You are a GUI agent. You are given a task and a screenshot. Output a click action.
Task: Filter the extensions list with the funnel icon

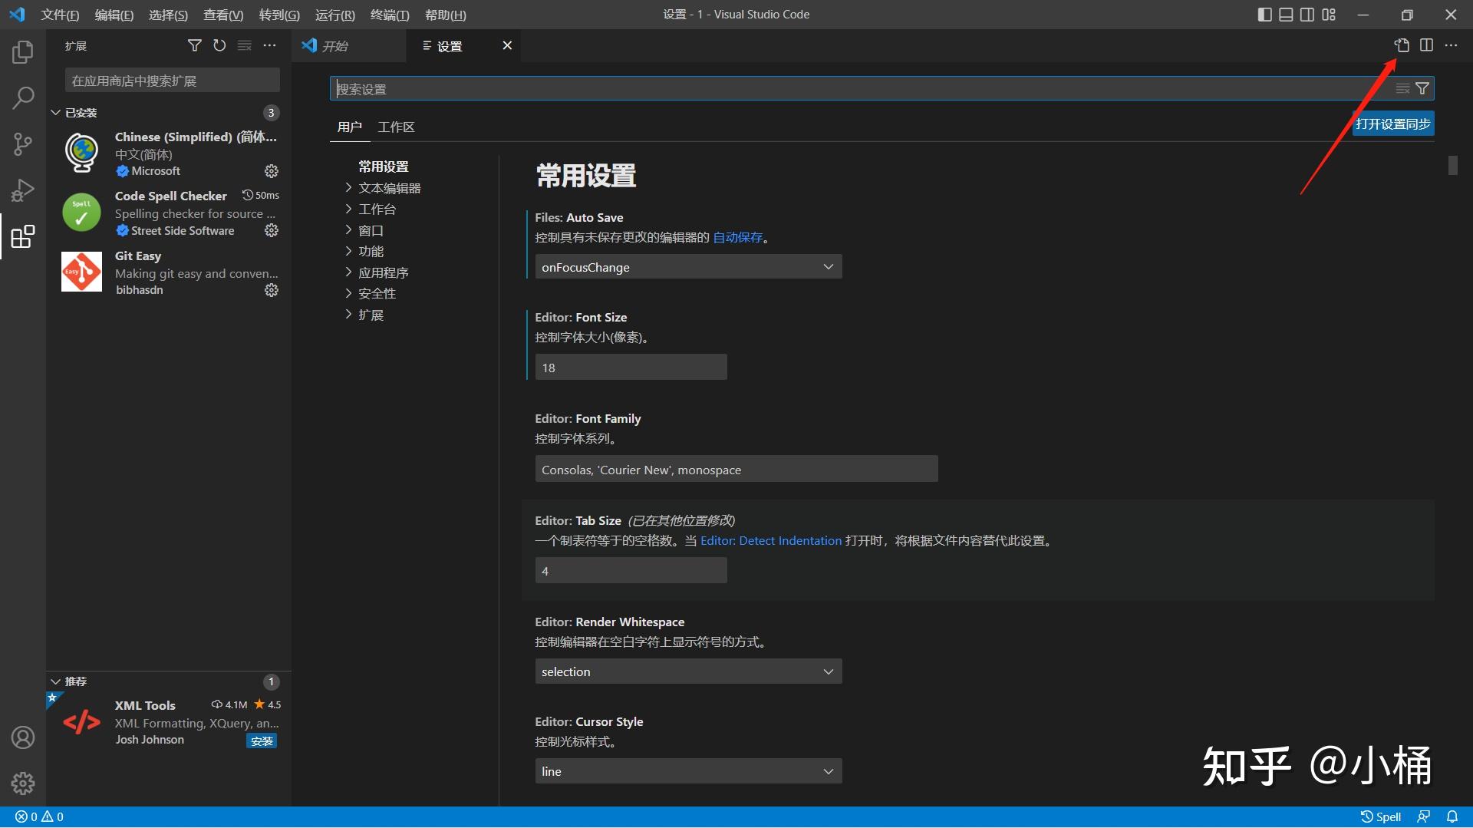[x=194, y=45]
